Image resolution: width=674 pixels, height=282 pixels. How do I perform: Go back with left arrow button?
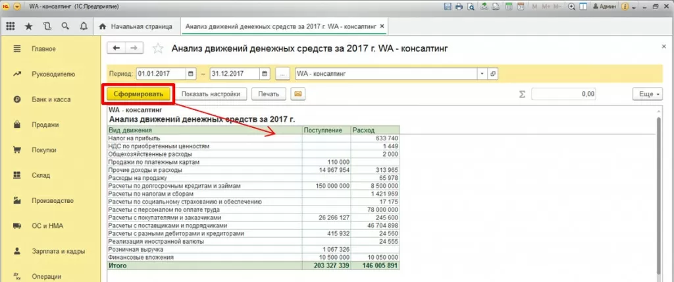pyautogui.click(x=116, y=48)
